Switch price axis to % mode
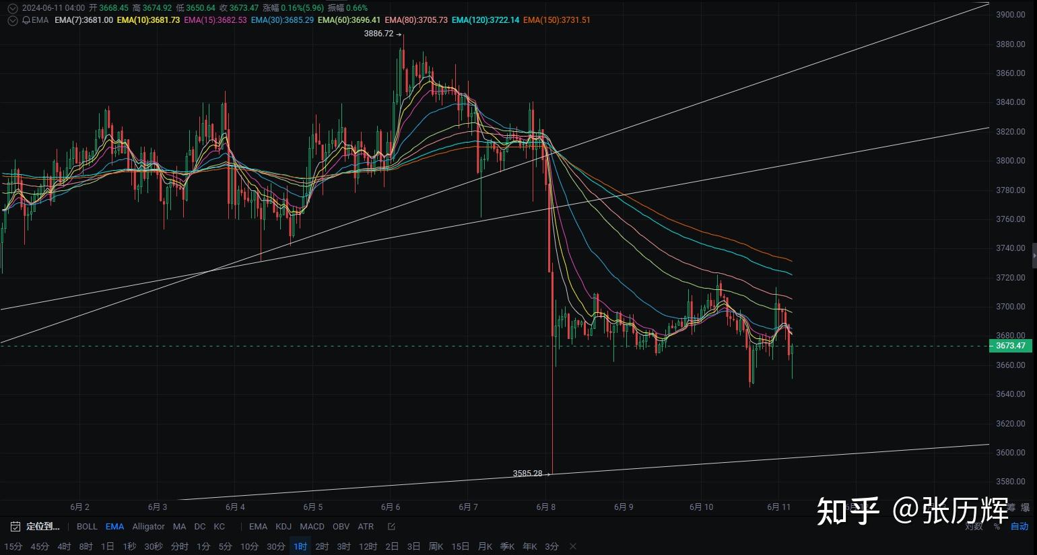The image size is (1037, 555). 997,526
